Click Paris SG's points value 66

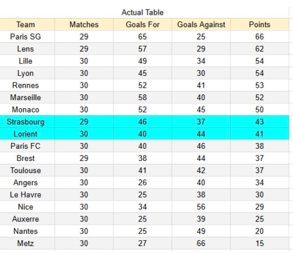click(x=260, y=37)
